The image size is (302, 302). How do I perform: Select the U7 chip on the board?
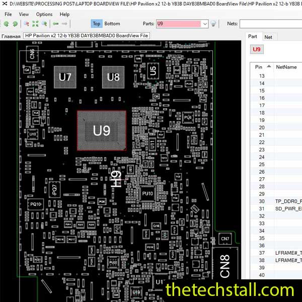tap(65, 77)
